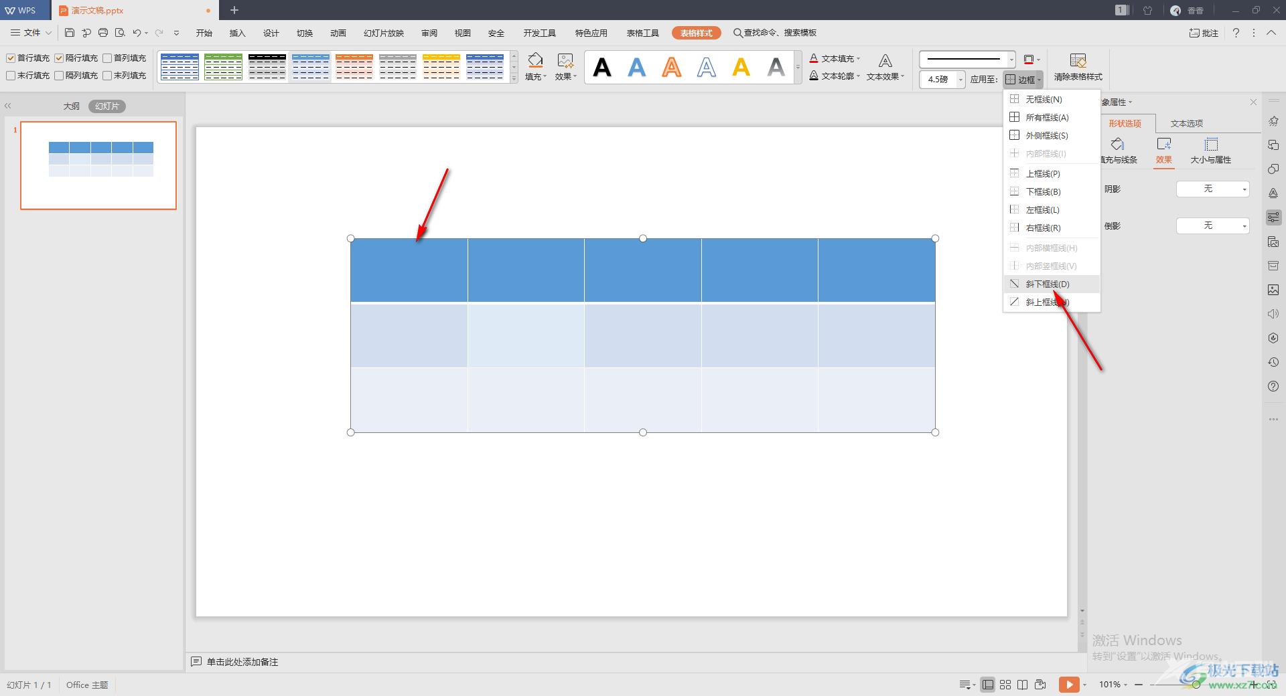The height and width of the screenshot is (696, 1286).
Task: Expand the 文件 file menu dropdown
Action: coord(31,33)
